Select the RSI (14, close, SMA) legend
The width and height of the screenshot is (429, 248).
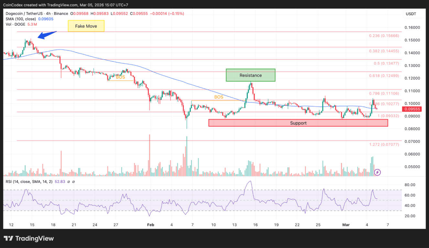[28, 182]
